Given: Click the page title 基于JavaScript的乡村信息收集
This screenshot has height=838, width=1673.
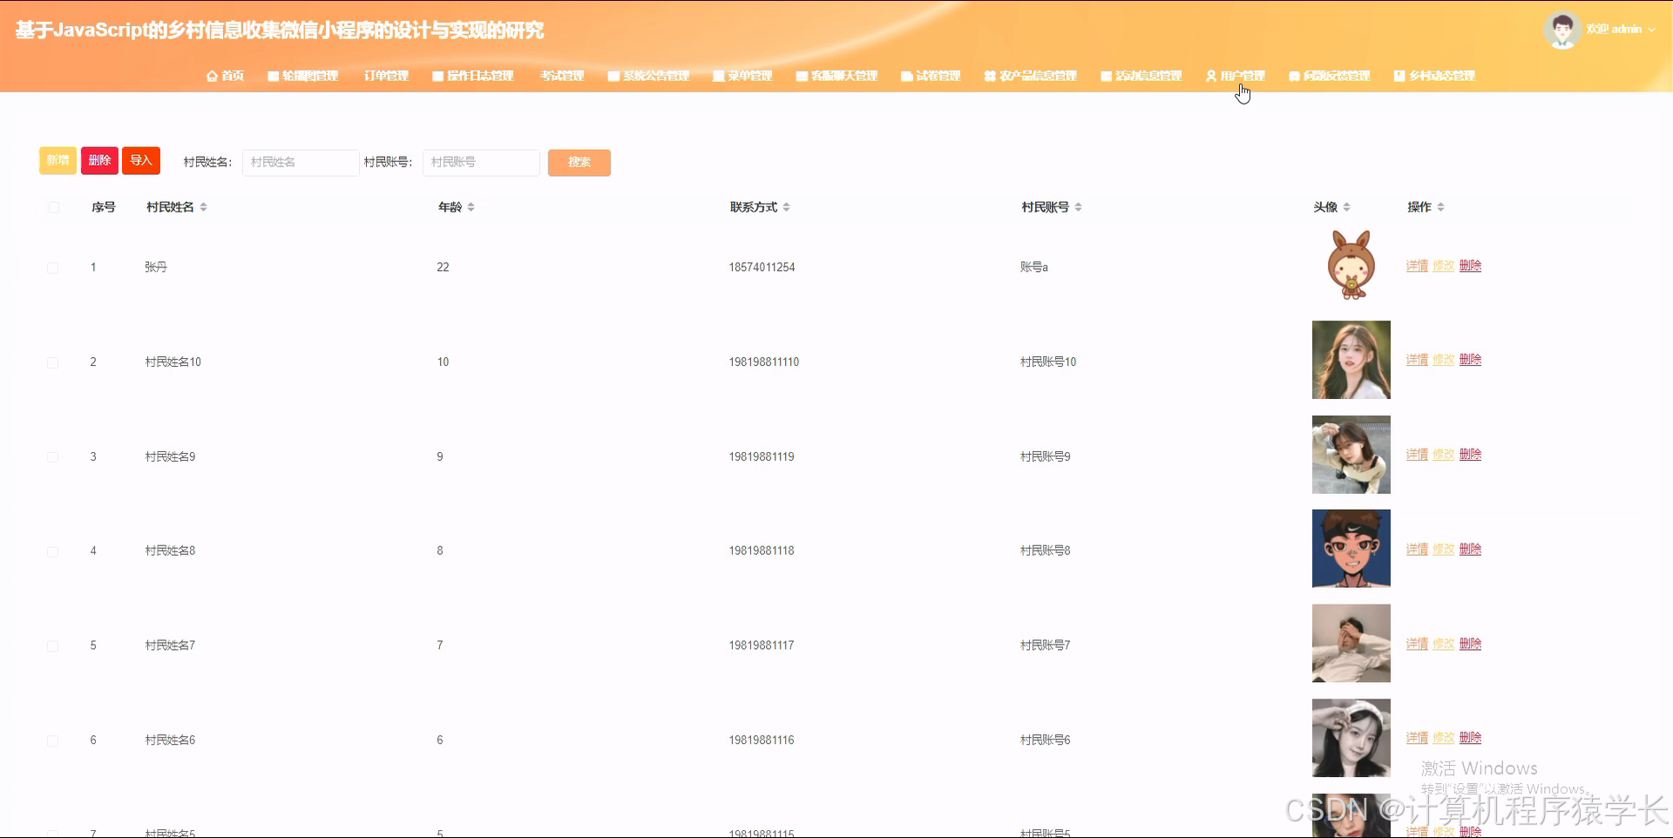Looking at the screenshot, I should 280,30.
